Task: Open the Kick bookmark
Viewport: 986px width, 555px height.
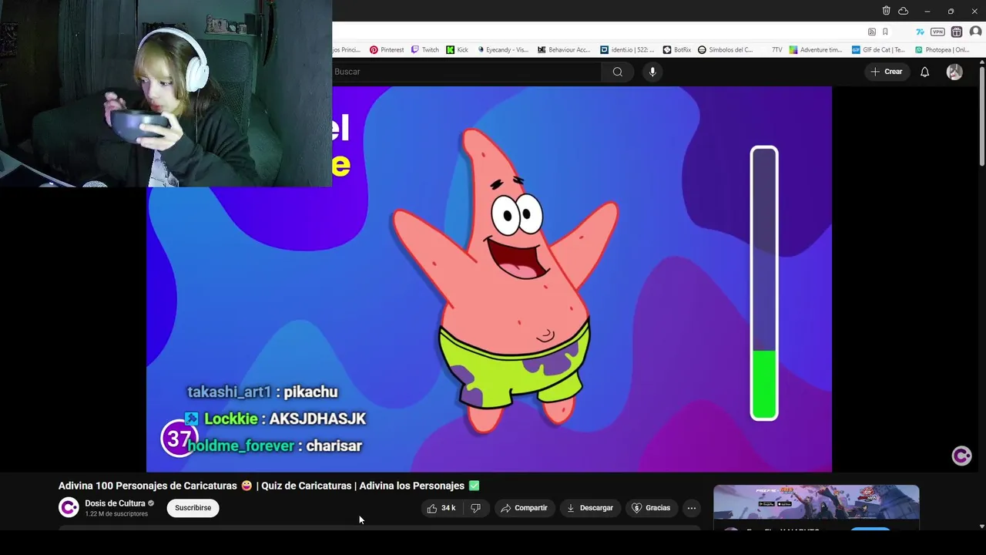Action: tap(458, 50)
